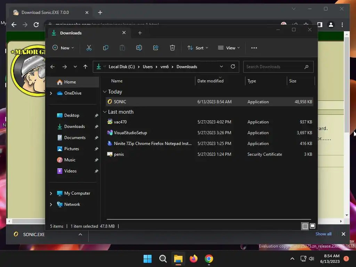Image resolution: width=356 pixels, height=267 pixels.
Task: Click Show all downloads link
Action: tap(323, 234)
